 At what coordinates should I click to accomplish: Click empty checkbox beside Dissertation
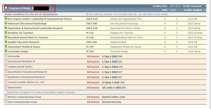tap(6, 87)
